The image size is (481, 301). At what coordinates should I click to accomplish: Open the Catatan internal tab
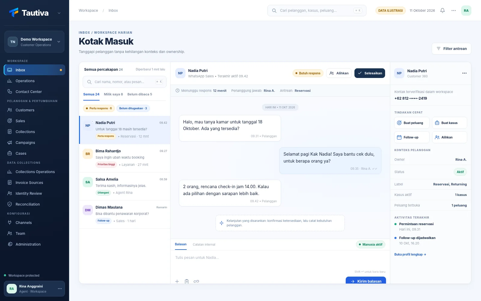click(204, 244)
